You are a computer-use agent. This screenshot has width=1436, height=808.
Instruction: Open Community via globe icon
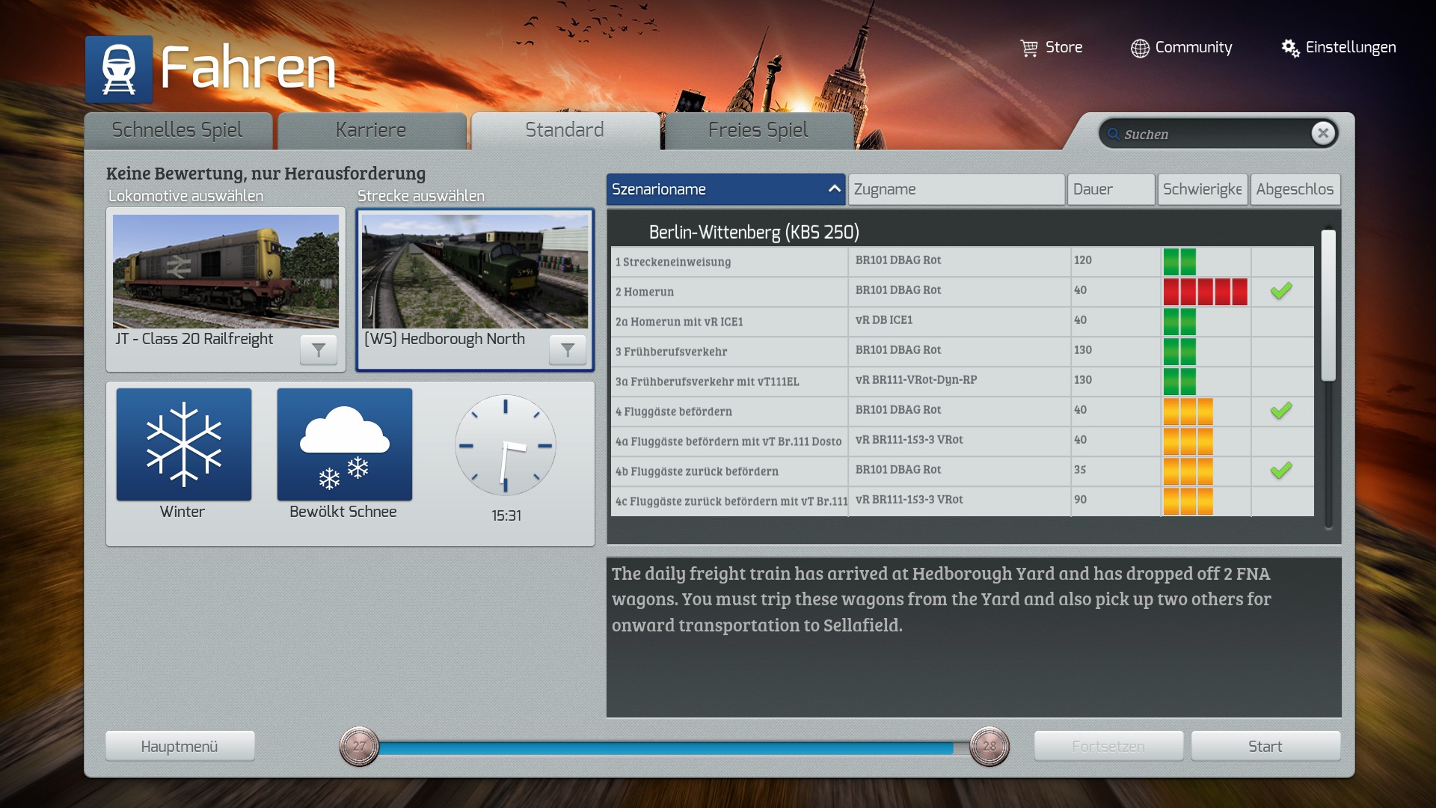click(x=1140, y=48)
